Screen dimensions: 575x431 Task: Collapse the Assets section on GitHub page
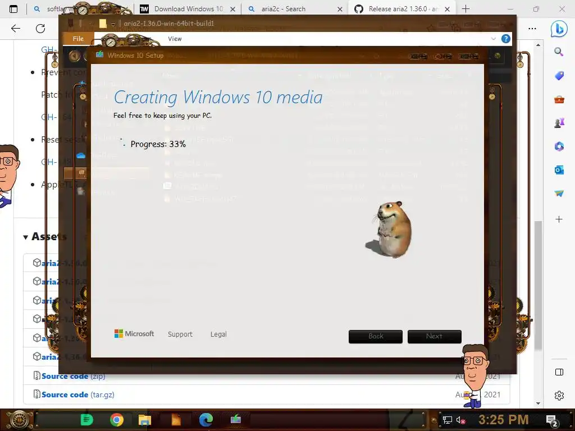[26, 237]
